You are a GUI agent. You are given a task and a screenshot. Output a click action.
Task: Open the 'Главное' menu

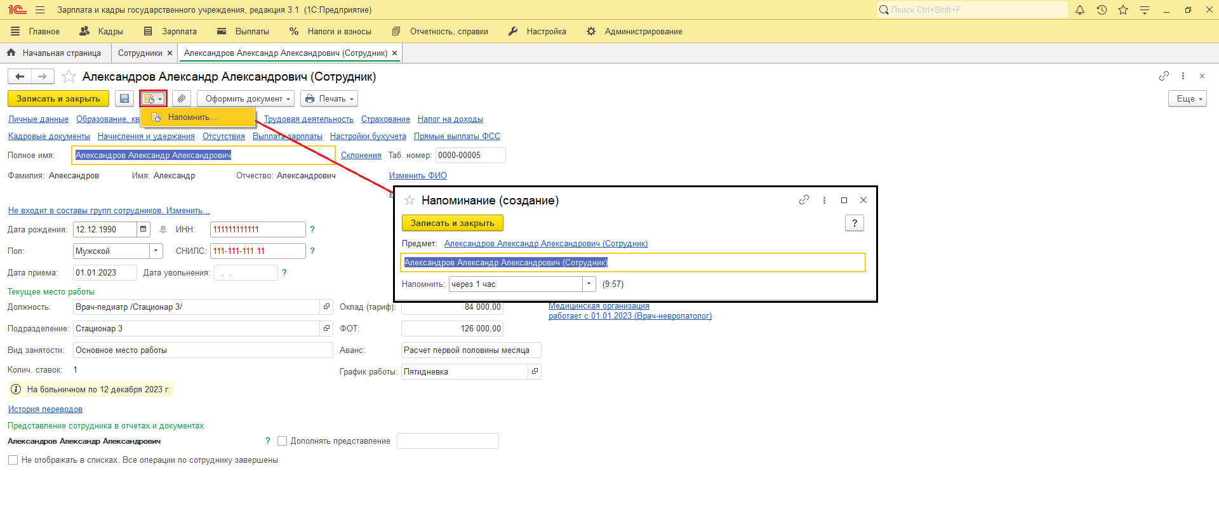[36, 31]
